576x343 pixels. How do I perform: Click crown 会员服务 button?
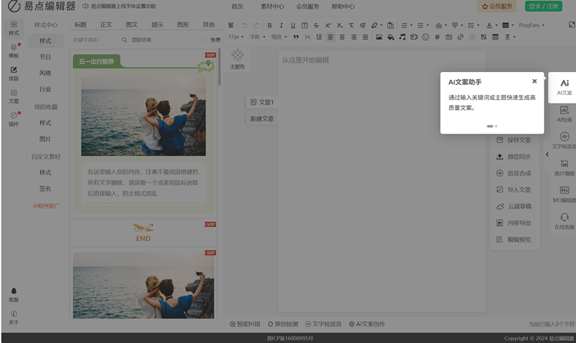(x=497, y=6)
